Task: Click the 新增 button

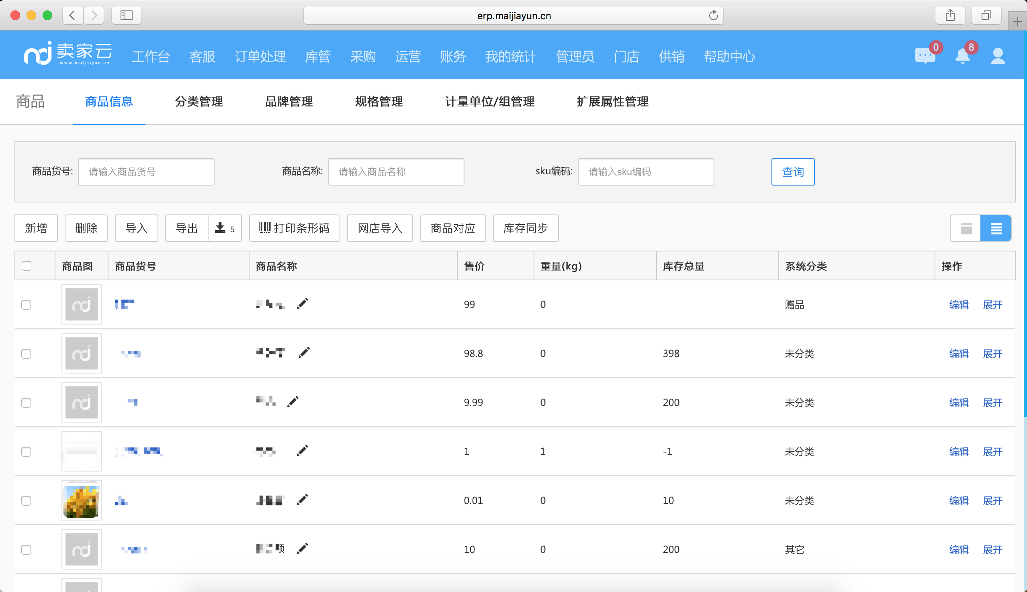Action: [x=36, y=228]
